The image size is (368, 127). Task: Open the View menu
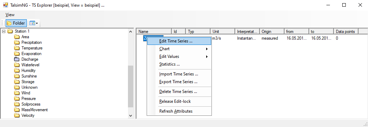10,15
